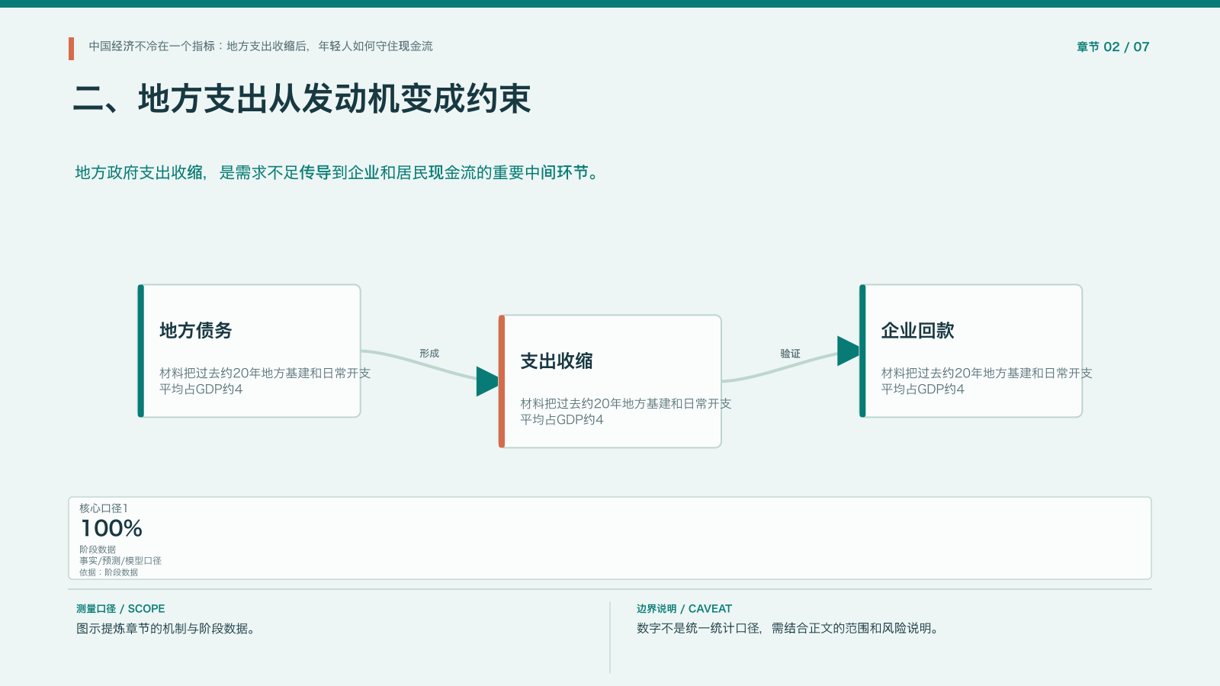
Task: Click the 事实/预测/模型口径 line
Action: [120, 561]
